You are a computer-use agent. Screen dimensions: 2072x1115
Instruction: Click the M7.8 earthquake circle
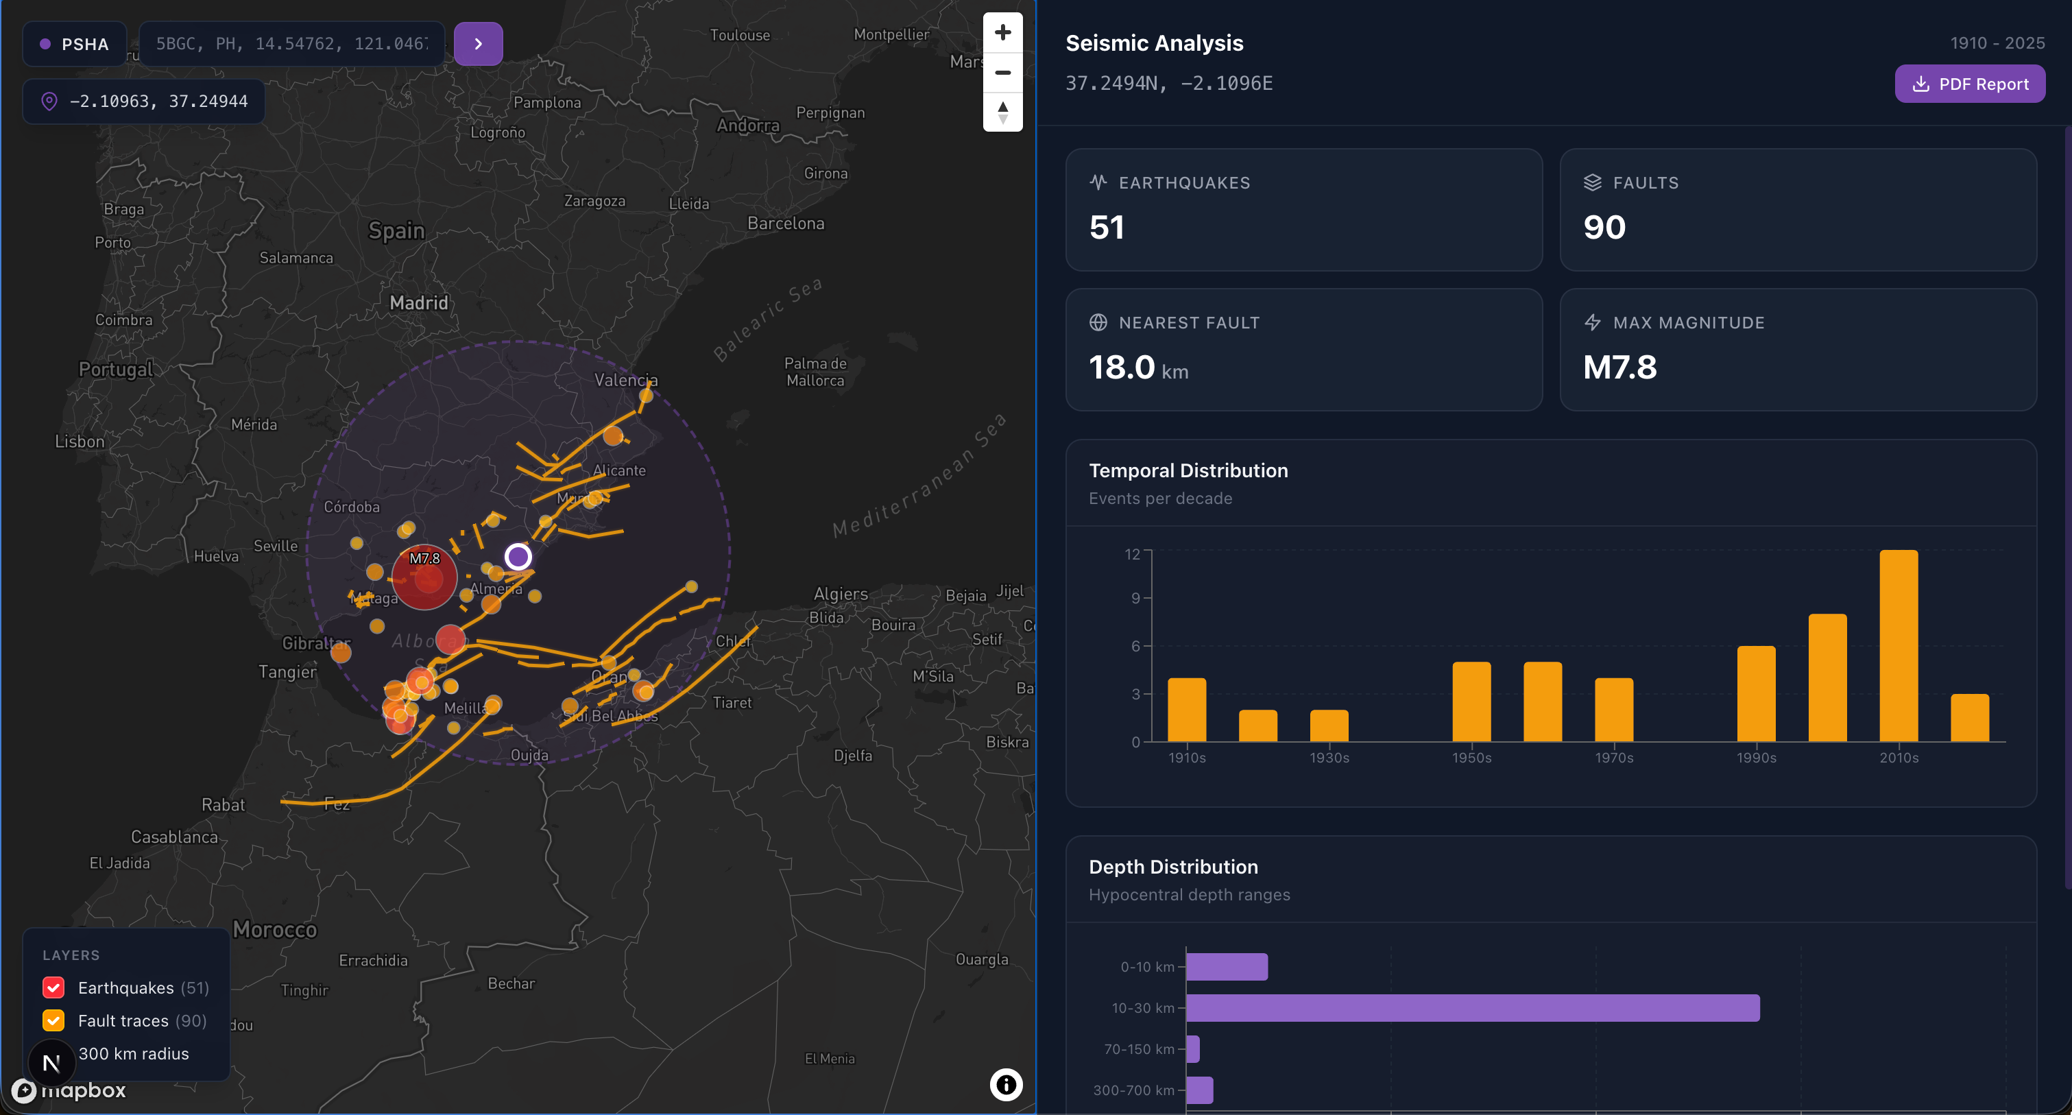coord(424,577)
